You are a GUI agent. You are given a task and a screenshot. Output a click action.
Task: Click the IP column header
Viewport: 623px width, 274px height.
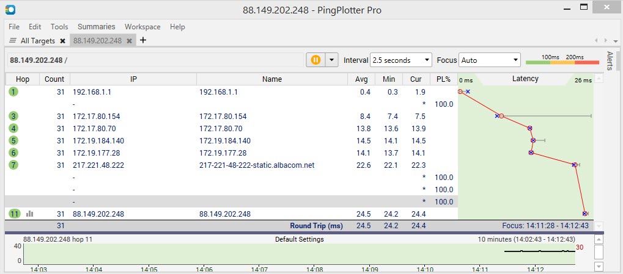click(133, 79)
